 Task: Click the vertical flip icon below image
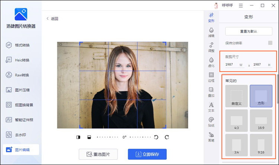(x=89, y=137)
